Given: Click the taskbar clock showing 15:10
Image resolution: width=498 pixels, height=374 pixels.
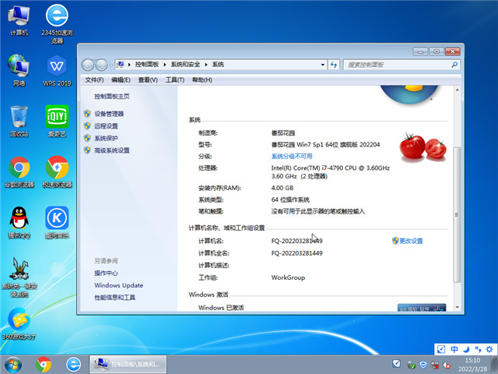Looking at the screenshot, I should pyautogui.click(x=472, y=365).
